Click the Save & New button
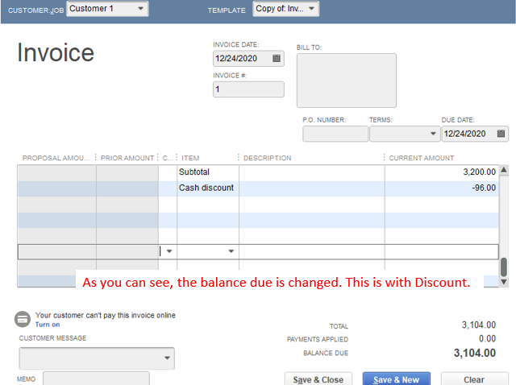The height and width of the screenshot is (385, 516). pos(397,379)
